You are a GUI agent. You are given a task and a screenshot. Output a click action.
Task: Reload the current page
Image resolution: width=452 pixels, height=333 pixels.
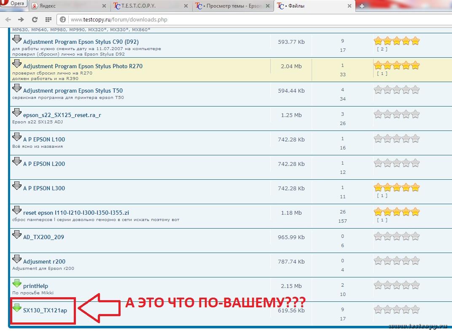pyautogui.click(x=35, y=19)
